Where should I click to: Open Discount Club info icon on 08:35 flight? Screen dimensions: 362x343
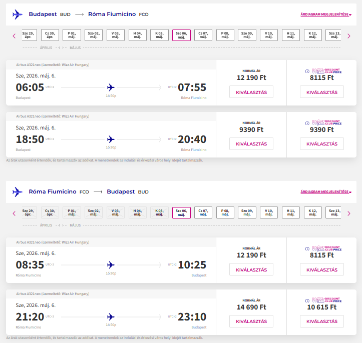[x=307, y=248]
